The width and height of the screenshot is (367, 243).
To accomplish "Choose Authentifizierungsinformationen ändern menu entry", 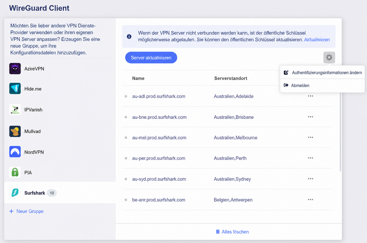I will (x=322, y=72).
